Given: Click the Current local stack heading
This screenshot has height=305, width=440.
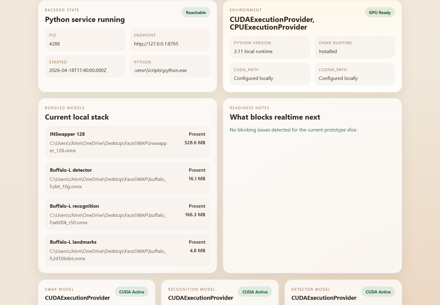Looking at the screenshot, I should coord(77,117).
